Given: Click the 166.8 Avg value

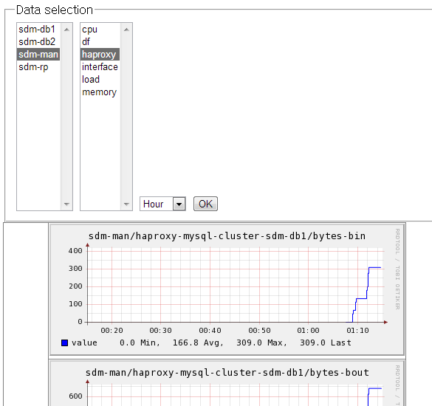Looking at the screenshot, I should 198,343.
